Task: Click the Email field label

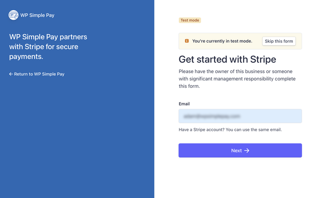Action: (x=184, y=104)
